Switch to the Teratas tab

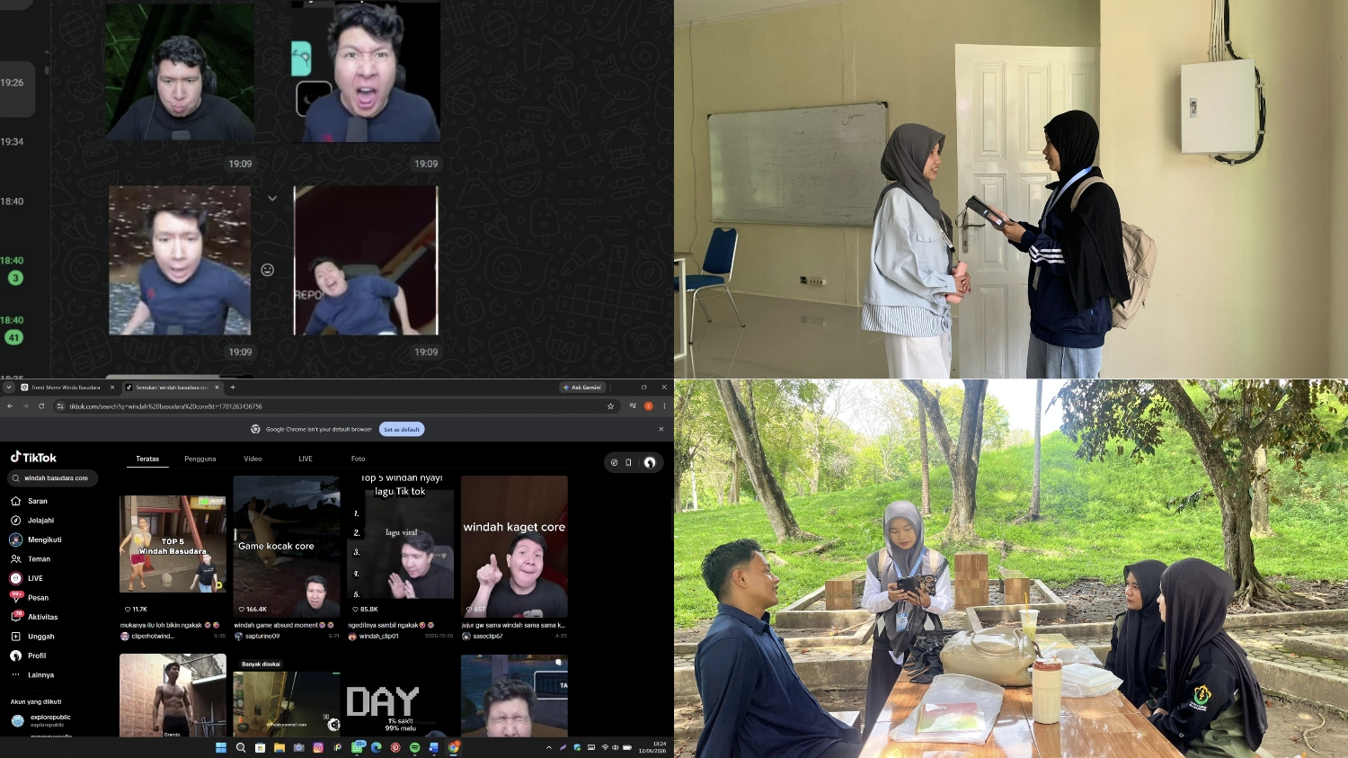pos(147,459)
